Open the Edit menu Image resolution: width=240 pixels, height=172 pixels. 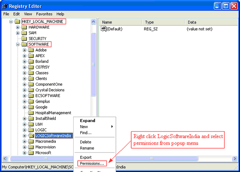(17, 14)
